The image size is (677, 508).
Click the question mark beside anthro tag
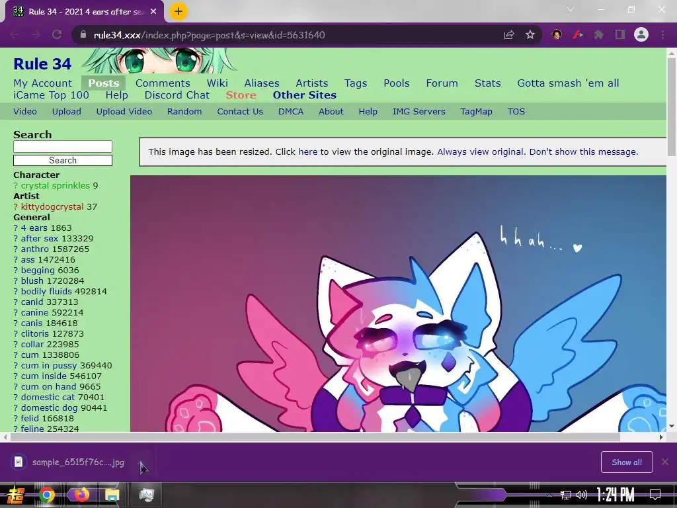[x=16, y=249]
